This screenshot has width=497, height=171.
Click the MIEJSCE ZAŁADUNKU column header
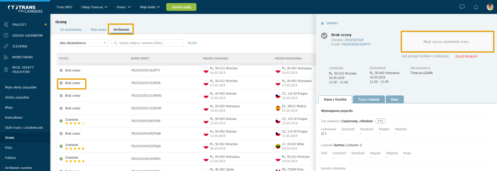pyautogui.click(x=215, y=59)
